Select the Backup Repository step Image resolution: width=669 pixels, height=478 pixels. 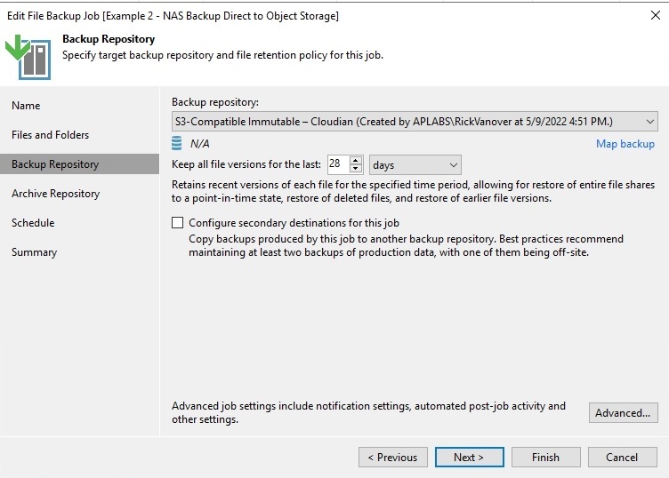pyautogui.click(x=79, y=164)
